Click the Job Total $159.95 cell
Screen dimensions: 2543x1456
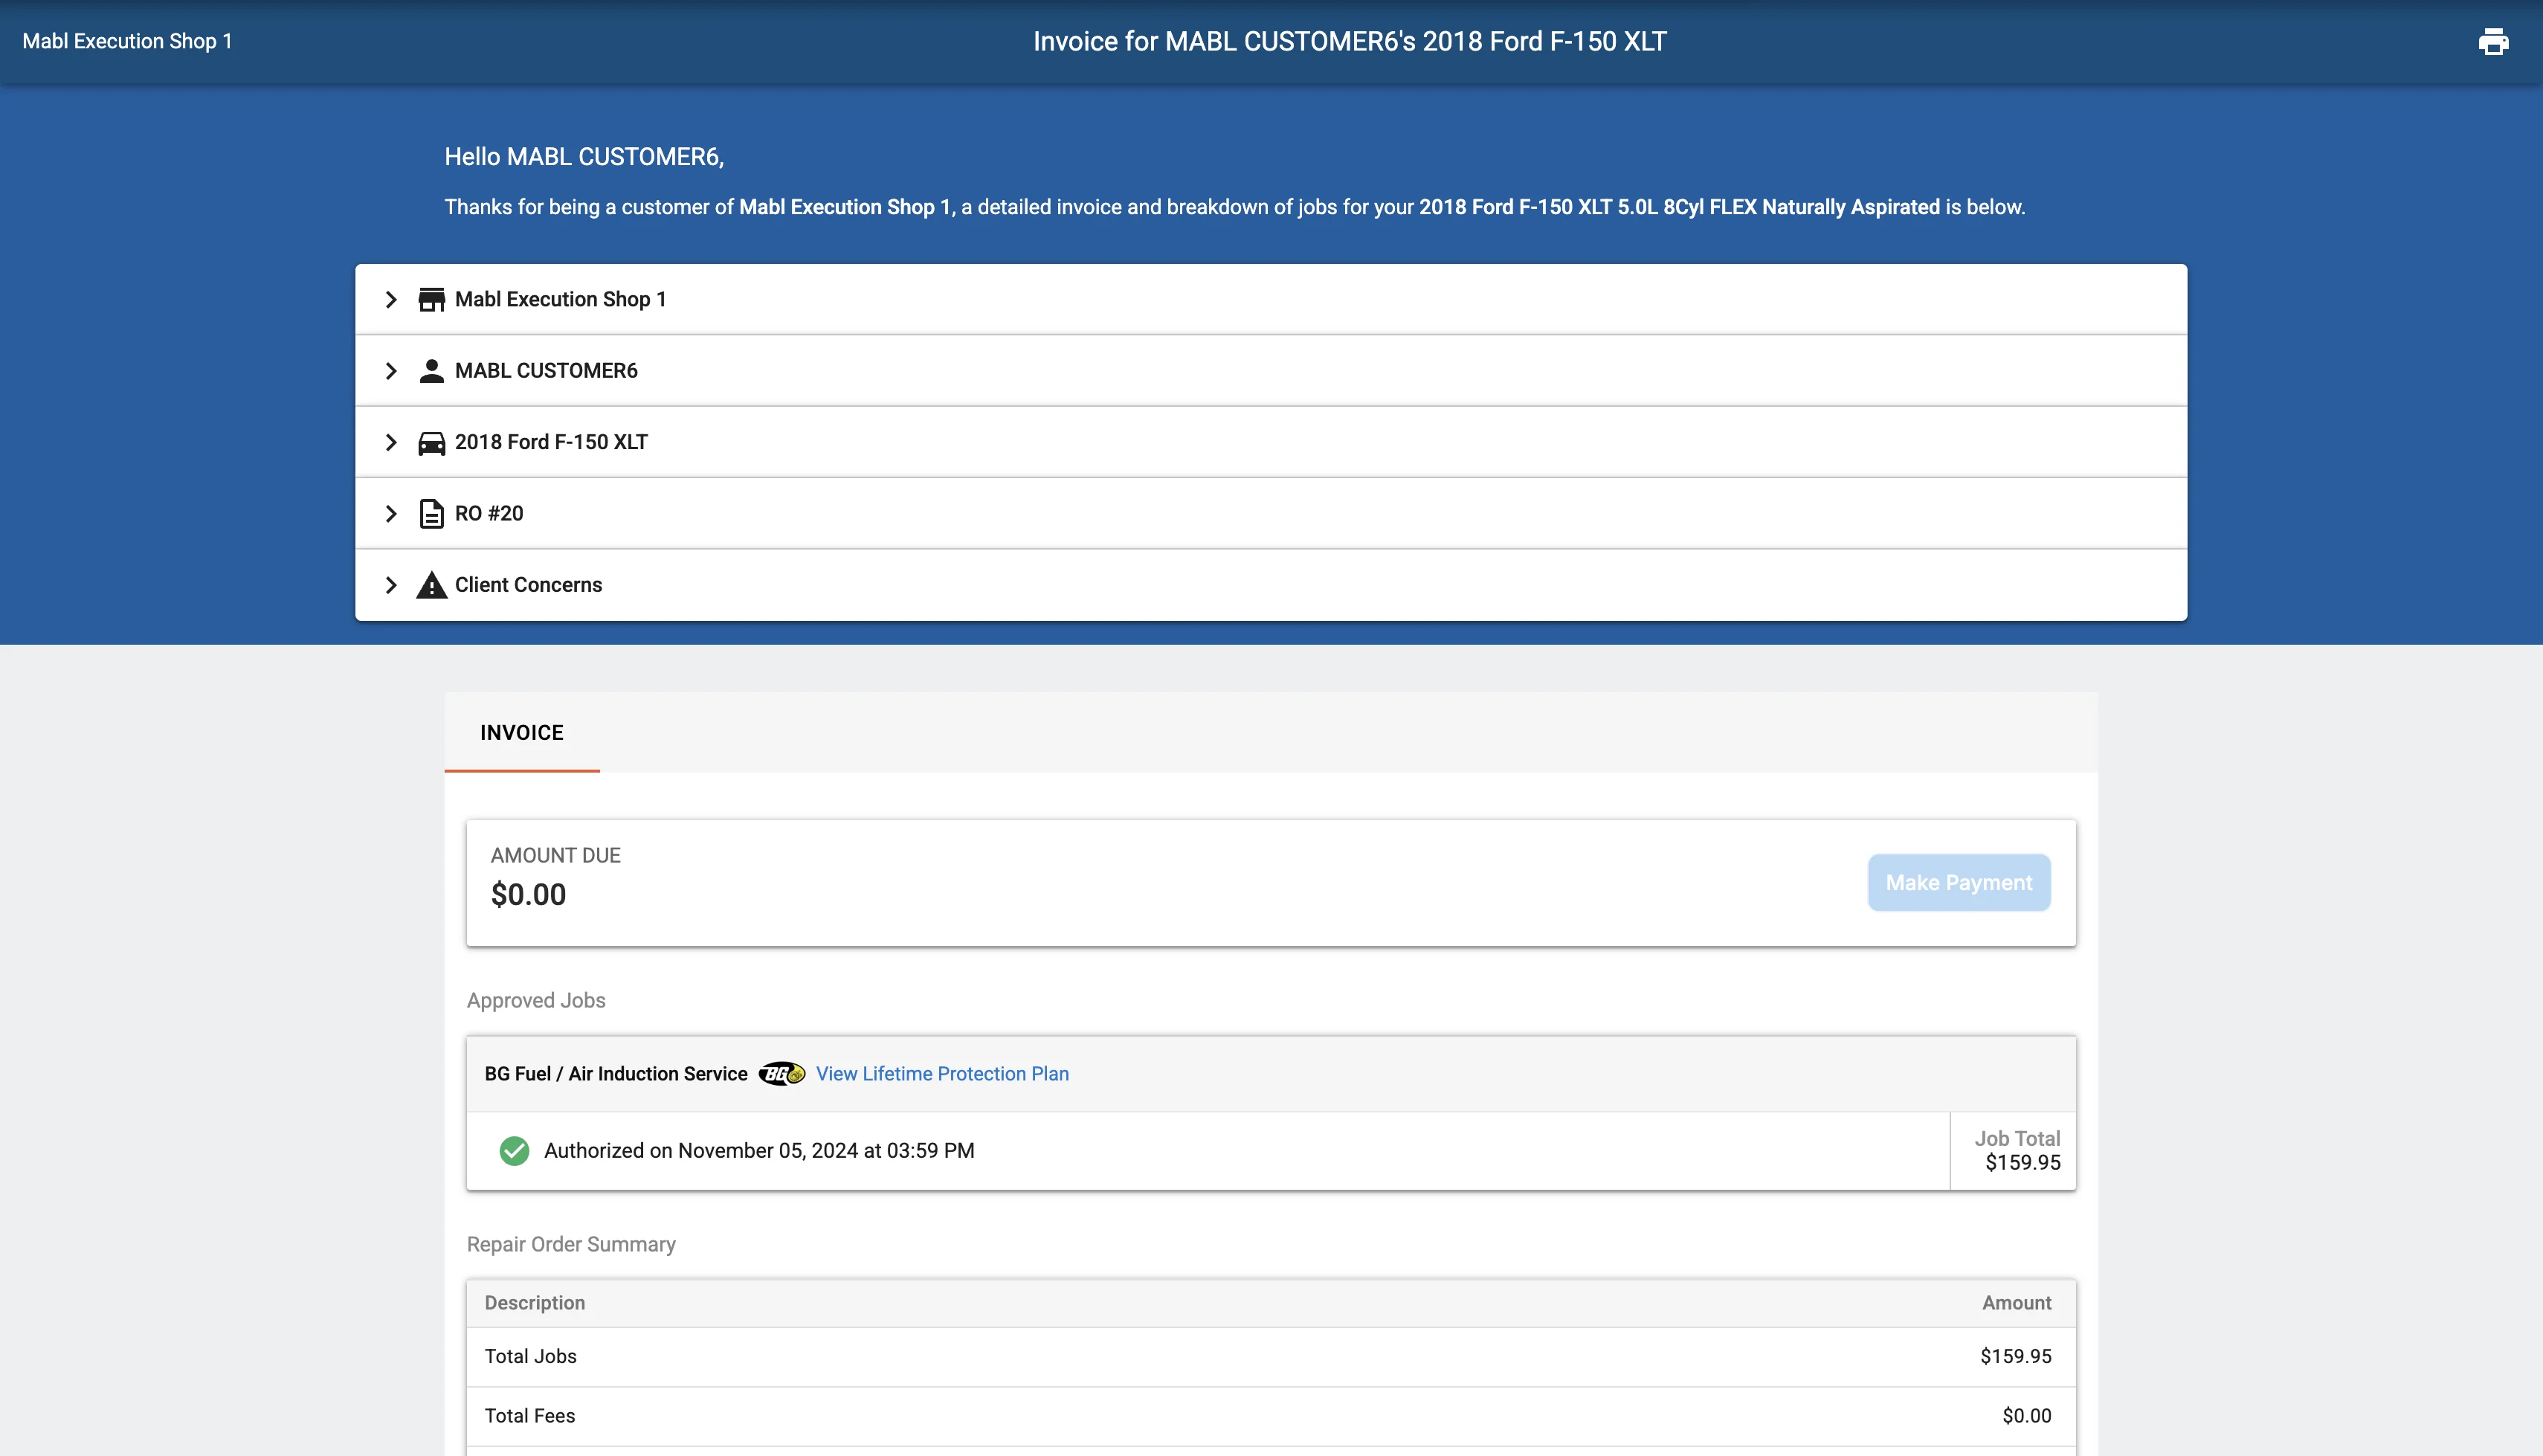pyautogui.click(x=2015, y=1151)
